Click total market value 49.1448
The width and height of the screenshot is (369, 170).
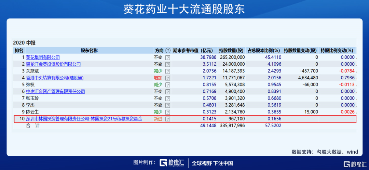click(x=208, y=126)
